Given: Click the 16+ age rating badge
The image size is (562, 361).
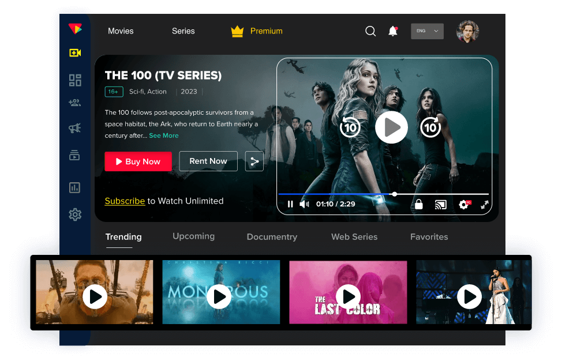Looking at the screenshot, I should pyautogui.click(x=114, y=92).
